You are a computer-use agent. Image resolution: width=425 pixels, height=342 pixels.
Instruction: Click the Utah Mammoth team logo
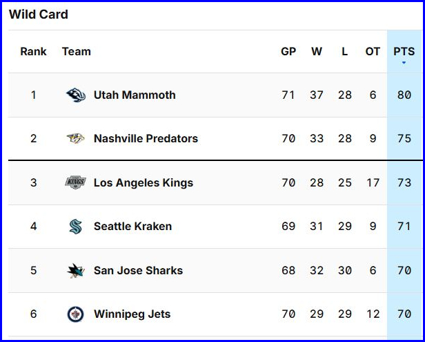coord(75,95)
